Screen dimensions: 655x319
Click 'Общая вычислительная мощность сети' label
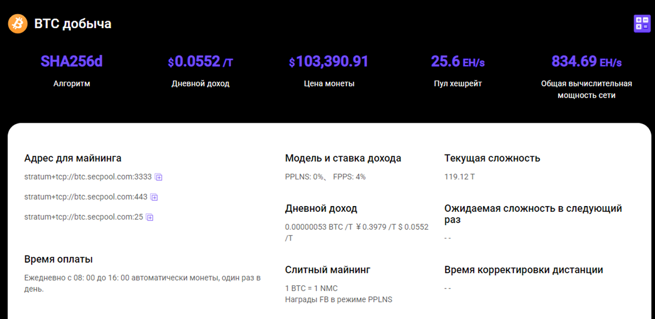[586, 89]
